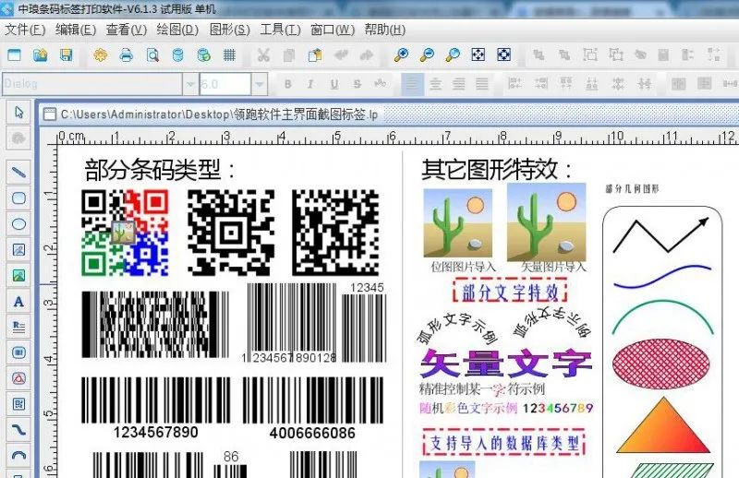Screen dimensions: 739x478
Task: Open the 绘图(D) menu
Action: 177,30
